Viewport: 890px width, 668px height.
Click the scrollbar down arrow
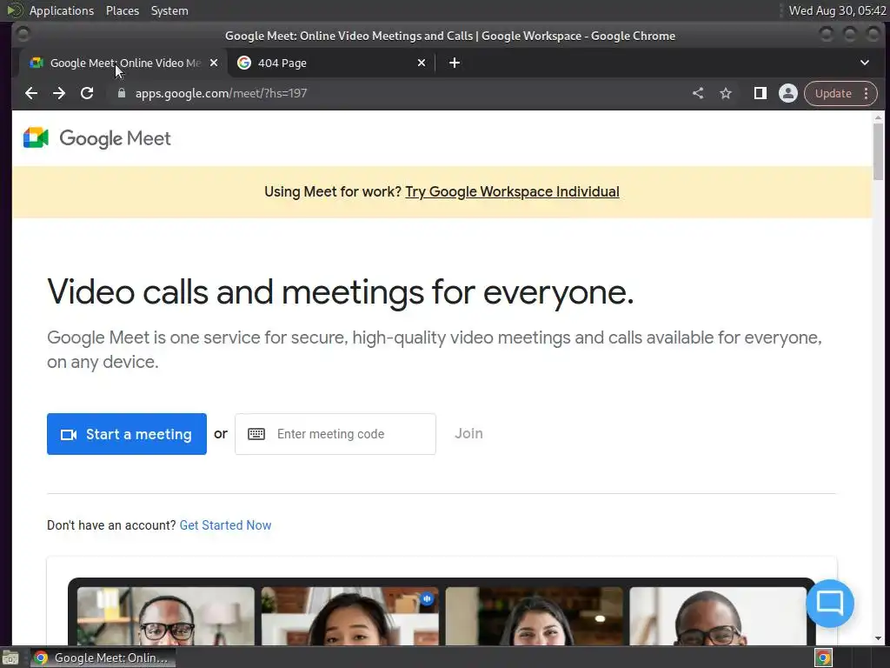click(878, 638)
